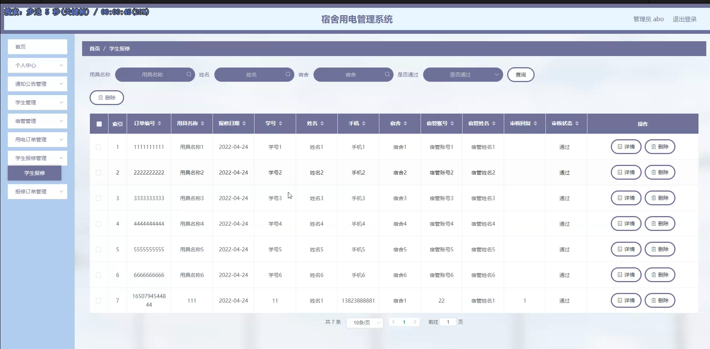Toggle the select-all checkbox in table header
Image resolution: width=710 pixels, height=349 pixels.
[99, 124]
